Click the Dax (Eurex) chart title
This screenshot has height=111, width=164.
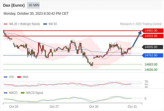coord(14,5)
